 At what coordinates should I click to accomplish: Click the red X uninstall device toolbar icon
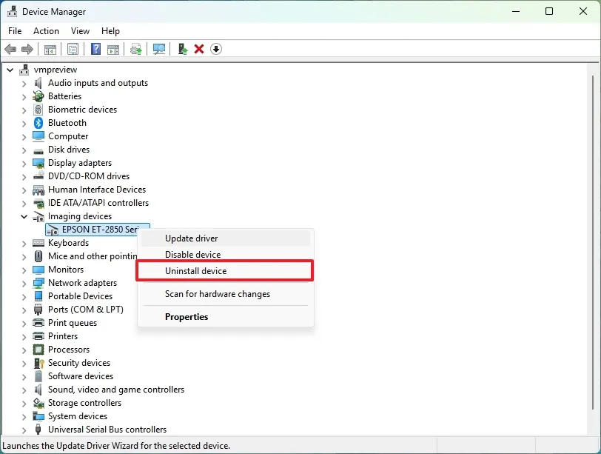tap(199, 49)
